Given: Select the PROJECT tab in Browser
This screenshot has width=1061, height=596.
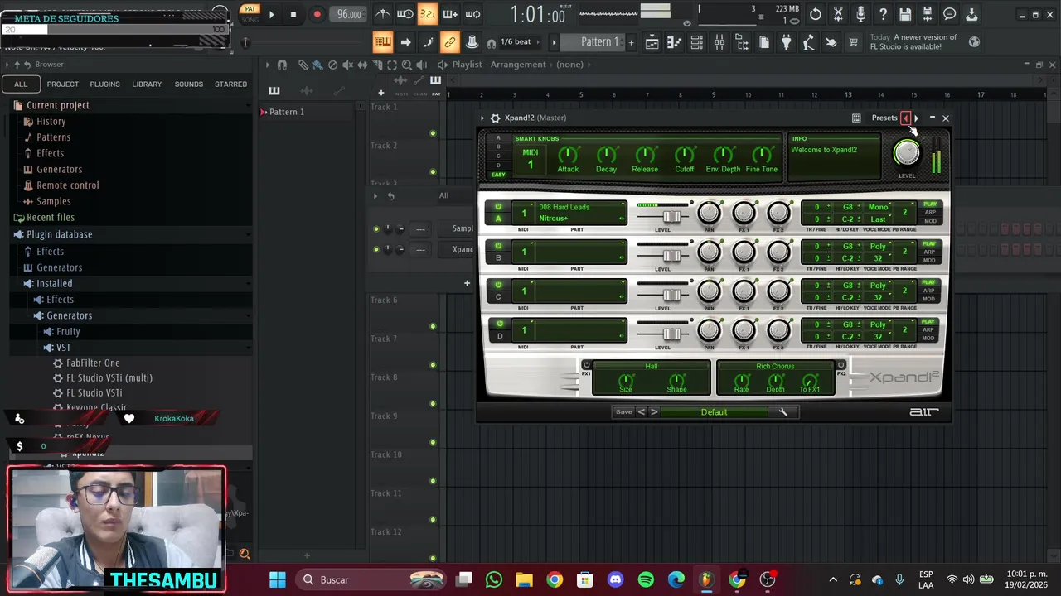Looking at the screenshot, I should coord(63,84).
